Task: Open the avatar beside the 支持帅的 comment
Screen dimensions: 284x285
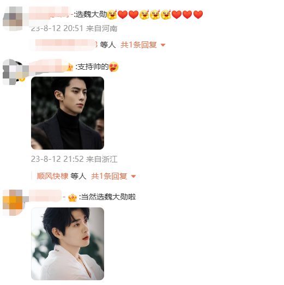Action: click(13, 72)
